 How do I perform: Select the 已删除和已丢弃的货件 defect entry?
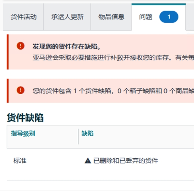126,161
